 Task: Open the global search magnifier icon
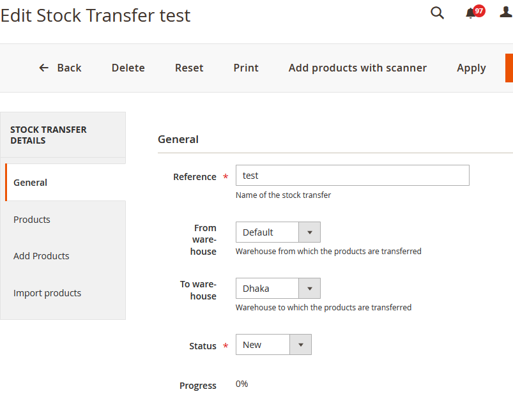point(437,13)
